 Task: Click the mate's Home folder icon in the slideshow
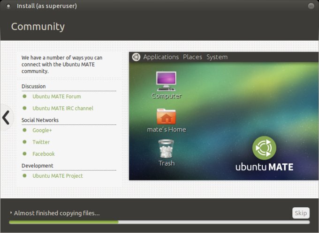tap(166, 116)
